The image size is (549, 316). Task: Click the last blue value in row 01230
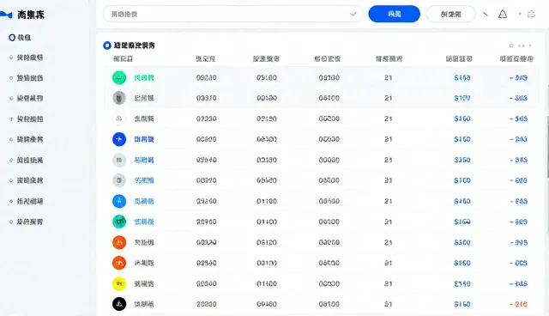[x=518, y=118]
